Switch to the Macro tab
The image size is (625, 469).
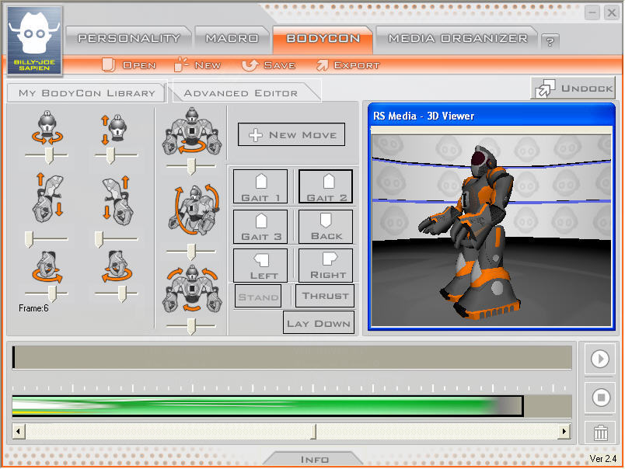click(x=232, y=39)
